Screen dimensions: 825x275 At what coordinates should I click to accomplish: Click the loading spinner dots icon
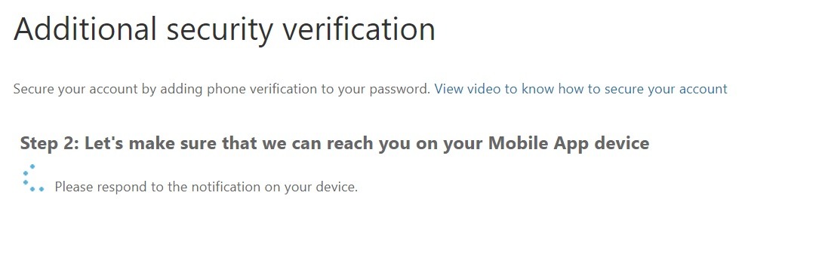(33, 178)
